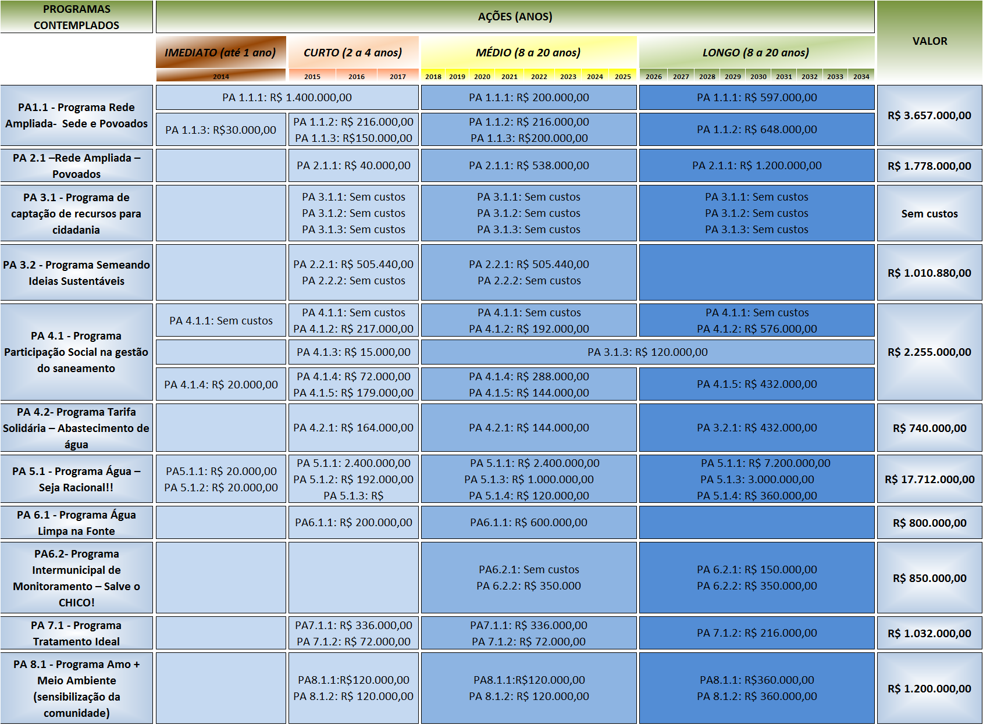Select the immediate cell PA 4.1.1: Sem custos
Image resolution: width=983 pixels, height=725 pixels.
[x=220, y=320]
